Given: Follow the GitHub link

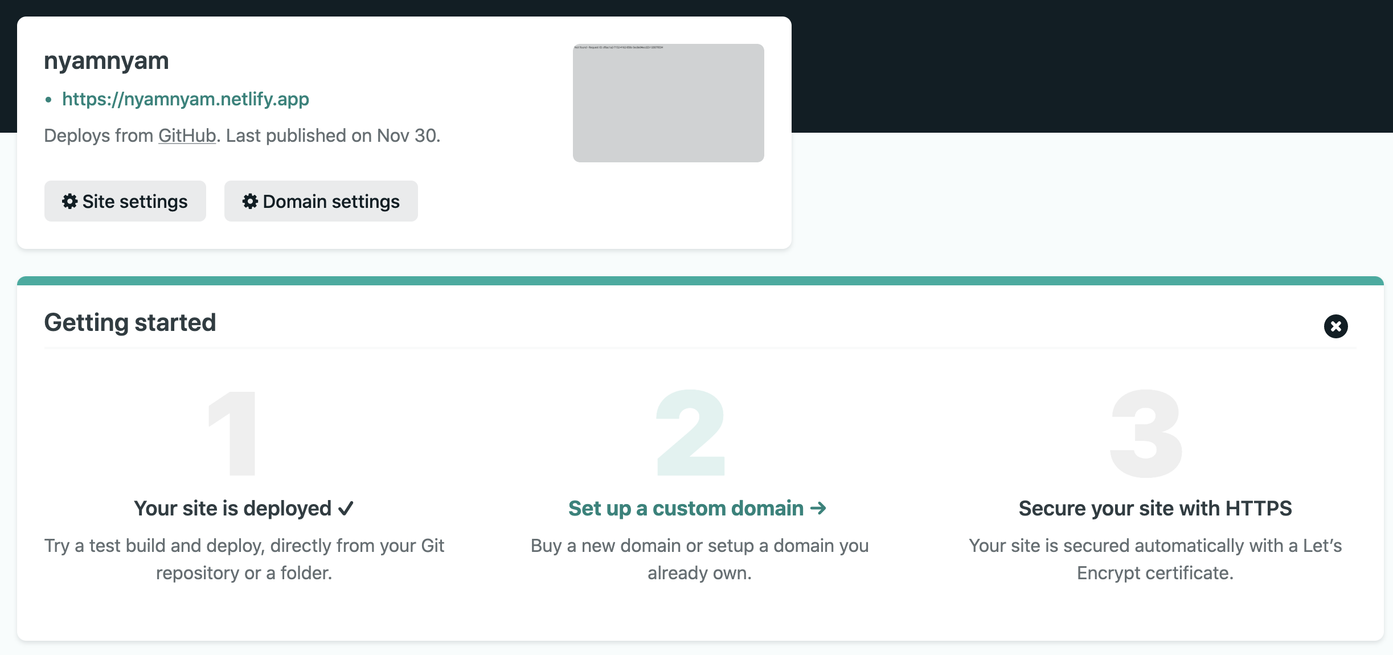Looking at the screenshot, I should [x=187, y=136].
